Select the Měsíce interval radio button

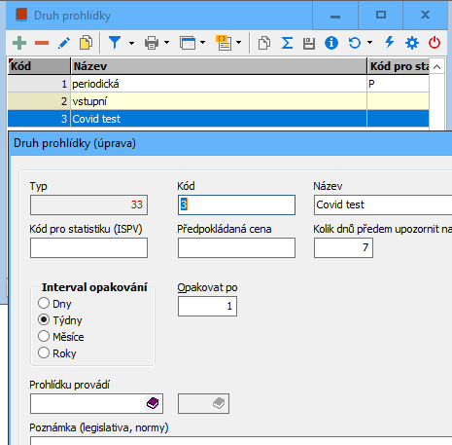click(x=44, y=336)
